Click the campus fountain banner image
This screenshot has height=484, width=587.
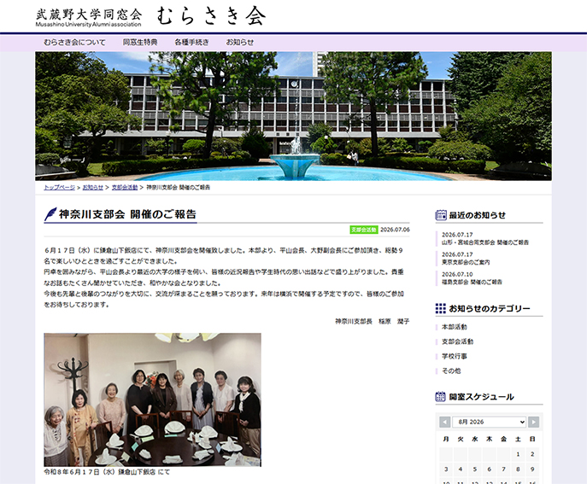293,116
